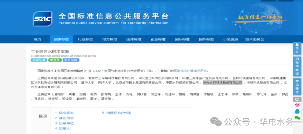
Task: Jump to 3 起草单位 in contents
Action: point(64,123)
